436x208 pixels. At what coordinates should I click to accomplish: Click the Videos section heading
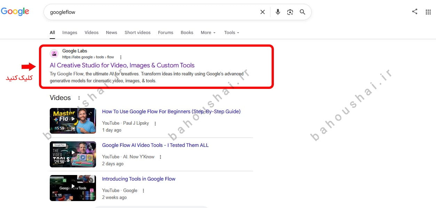tap(60, 98)
